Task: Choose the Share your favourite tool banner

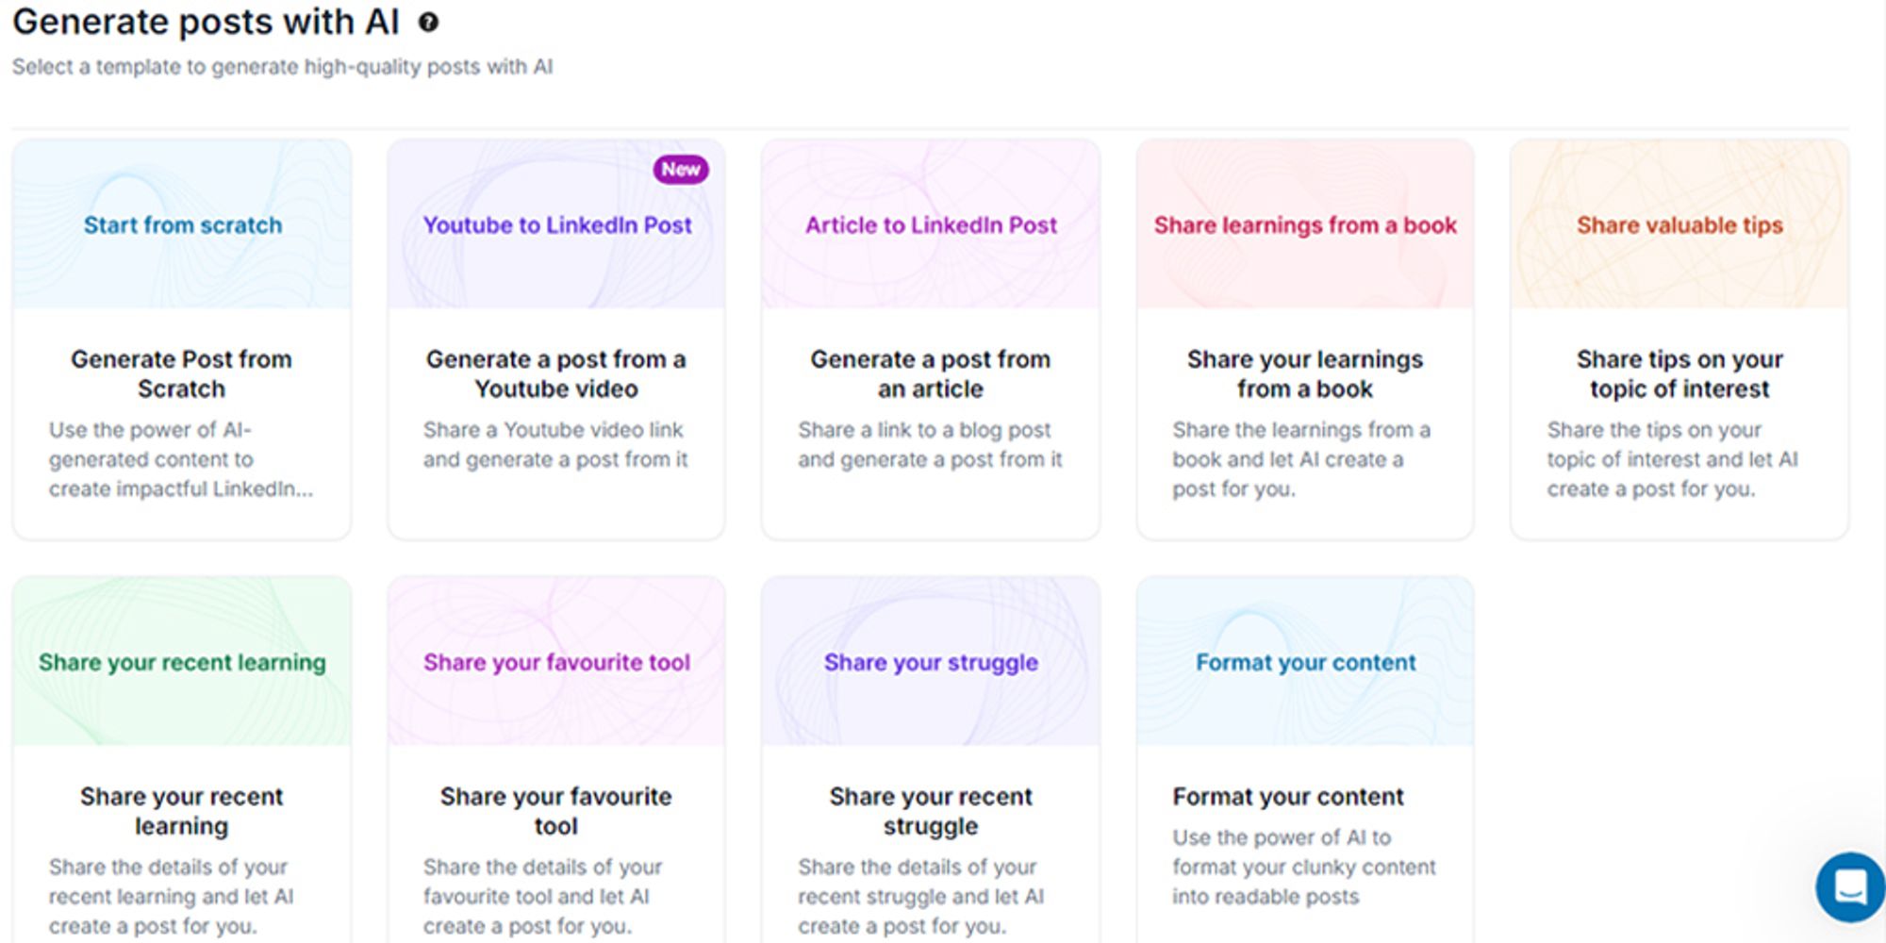Action: pos(556,662)
